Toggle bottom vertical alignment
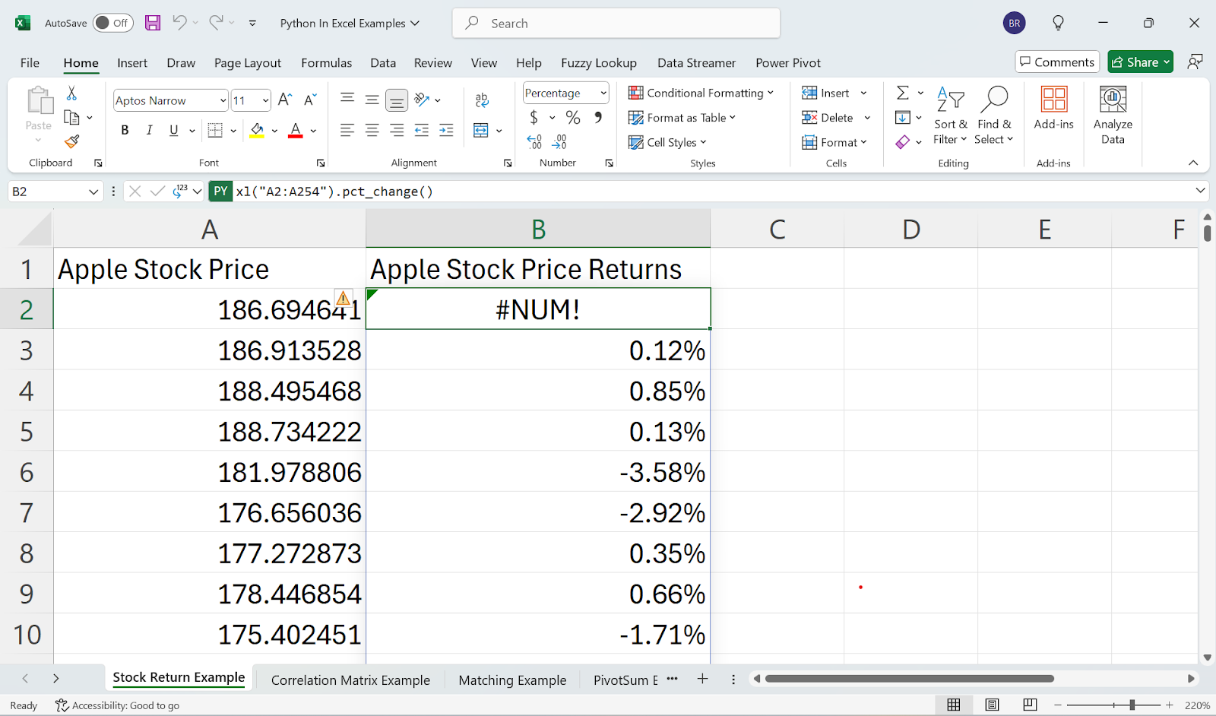This screenshot has width=1216, height=716. (x=397, y=100)
